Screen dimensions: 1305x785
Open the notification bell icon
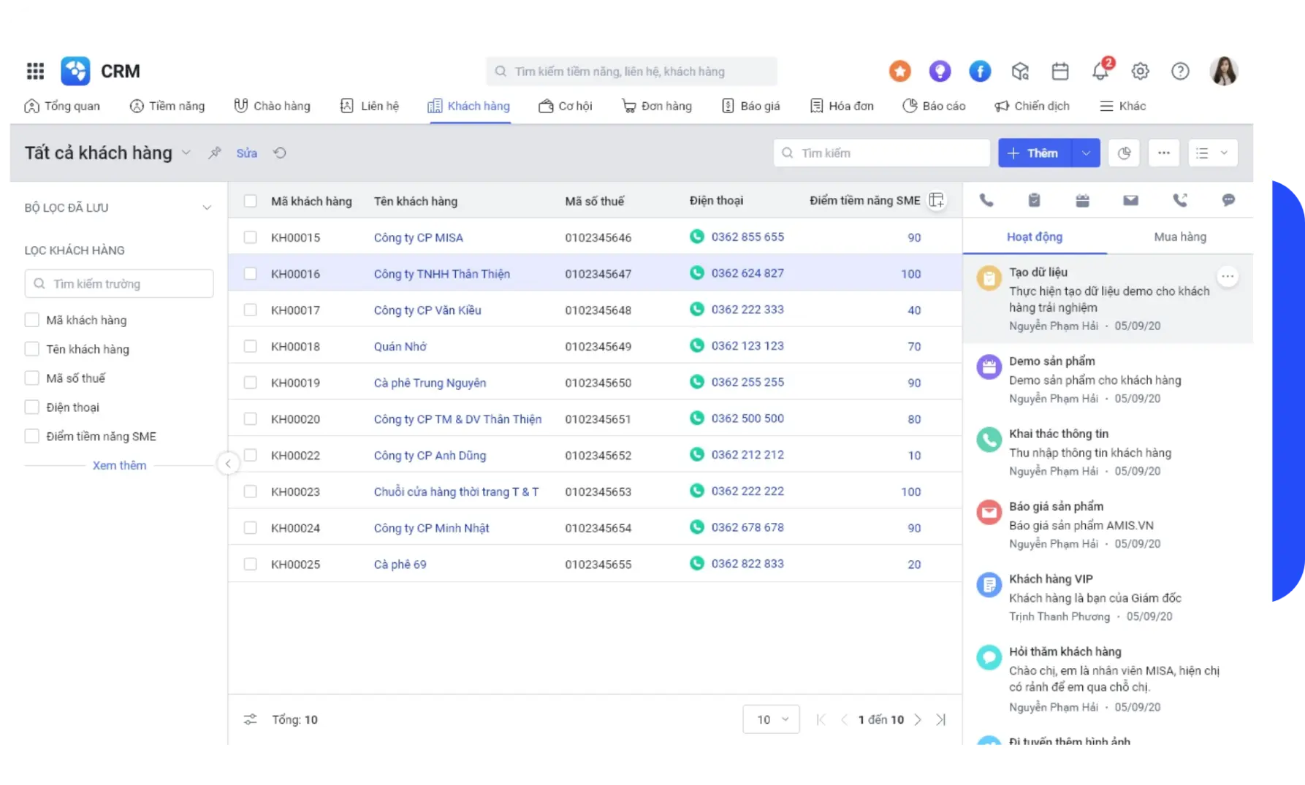click(x=1100, y=71)
